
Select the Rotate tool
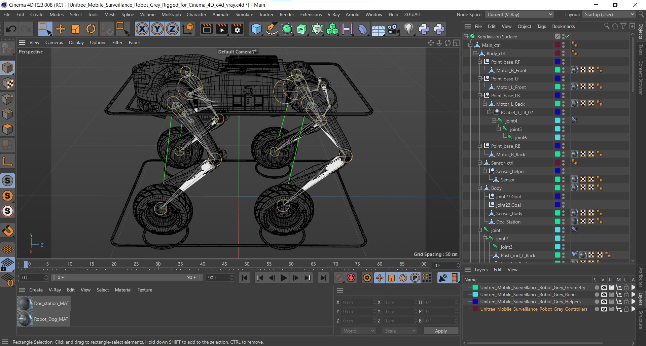tap(91, 29)
